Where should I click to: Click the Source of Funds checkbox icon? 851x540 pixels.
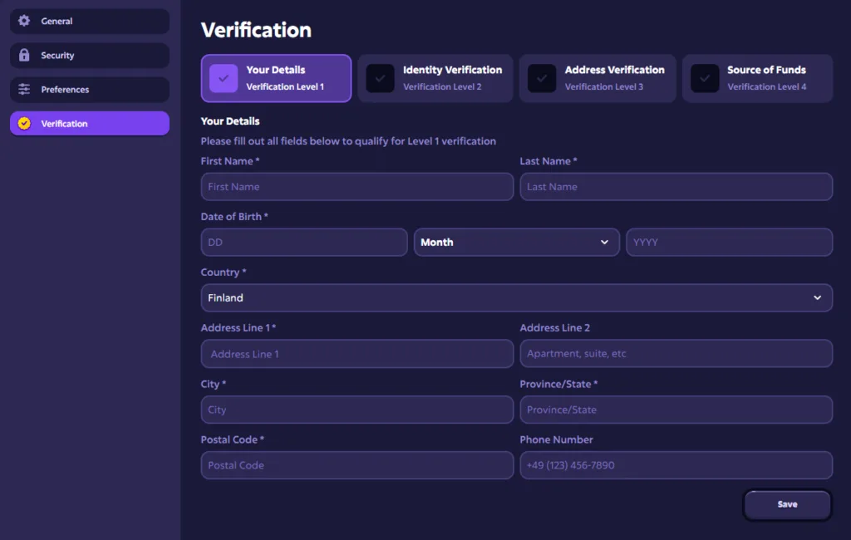point(705,78)
